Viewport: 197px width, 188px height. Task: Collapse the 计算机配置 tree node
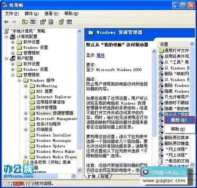point(6,37)
